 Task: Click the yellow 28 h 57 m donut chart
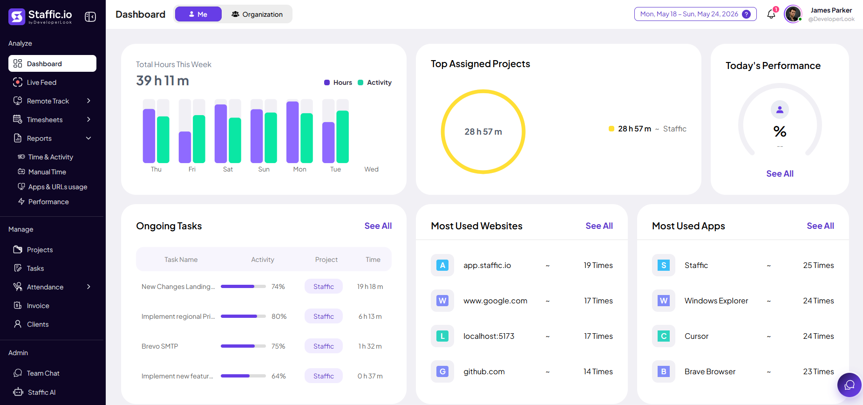click(483, 131)
